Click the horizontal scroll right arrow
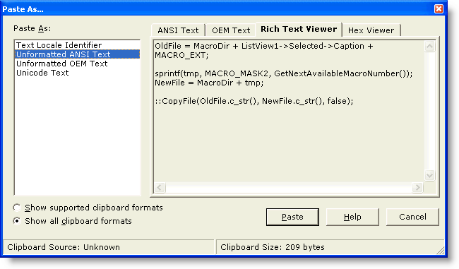Viewport: 459px width, 269px height. click(x=417, y=187)
